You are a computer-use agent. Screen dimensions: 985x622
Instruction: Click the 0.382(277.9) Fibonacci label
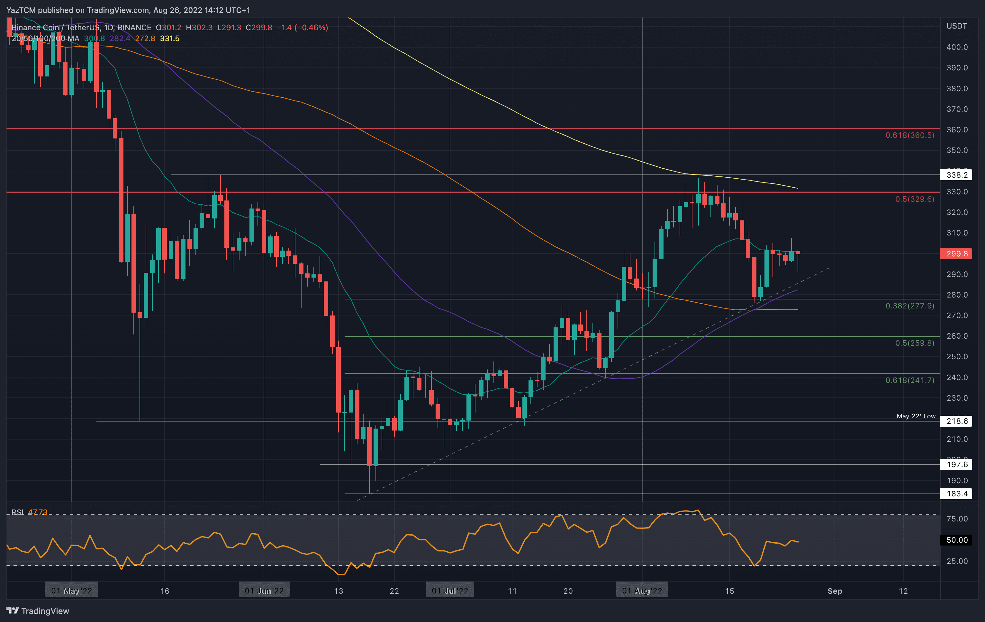909,306
